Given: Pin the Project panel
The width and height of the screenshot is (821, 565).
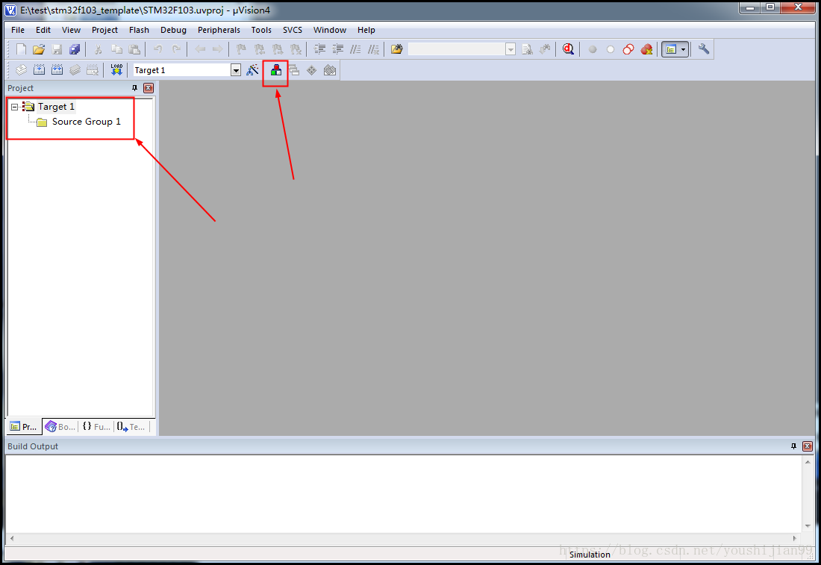Looking at the screenshot, I should pos(134,88).
